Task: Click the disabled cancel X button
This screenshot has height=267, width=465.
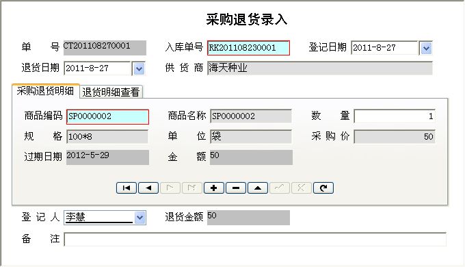Action: pos(302,188)
